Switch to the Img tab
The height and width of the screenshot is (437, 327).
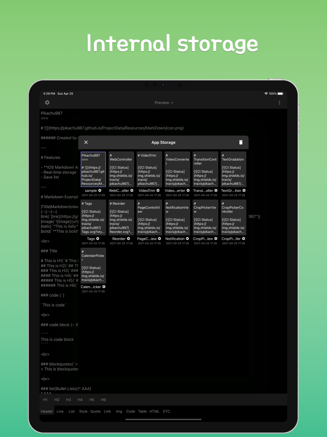tap(119, 411)
